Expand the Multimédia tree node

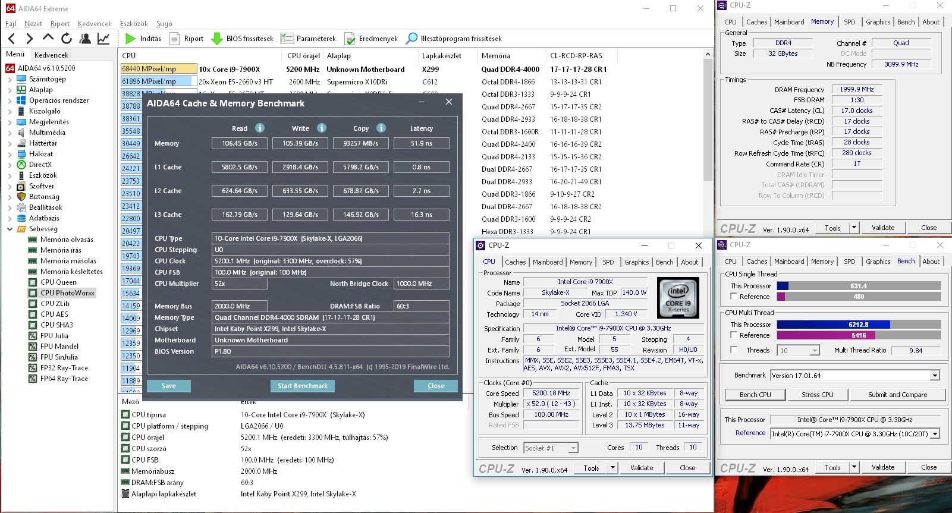coord(10,133)
